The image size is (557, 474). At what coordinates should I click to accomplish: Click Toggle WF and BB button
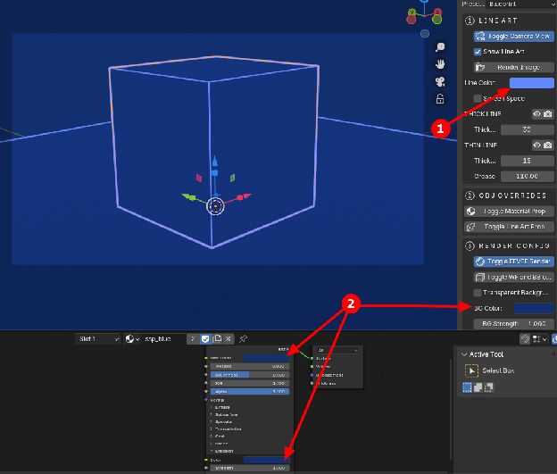(x=513, y=277)
